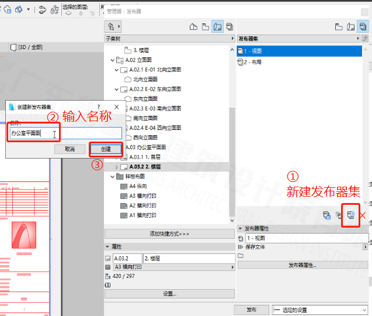372x316 pixels.
Task: Click the name input field in dialog
Action: coord(65,133)
